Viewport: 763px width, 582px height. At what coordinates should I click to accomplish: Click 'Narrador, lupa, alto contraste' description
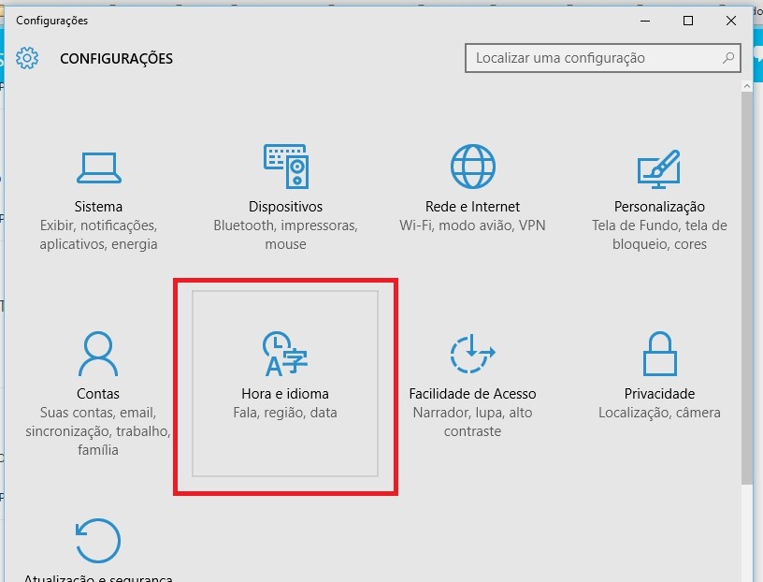click(472, 422)
